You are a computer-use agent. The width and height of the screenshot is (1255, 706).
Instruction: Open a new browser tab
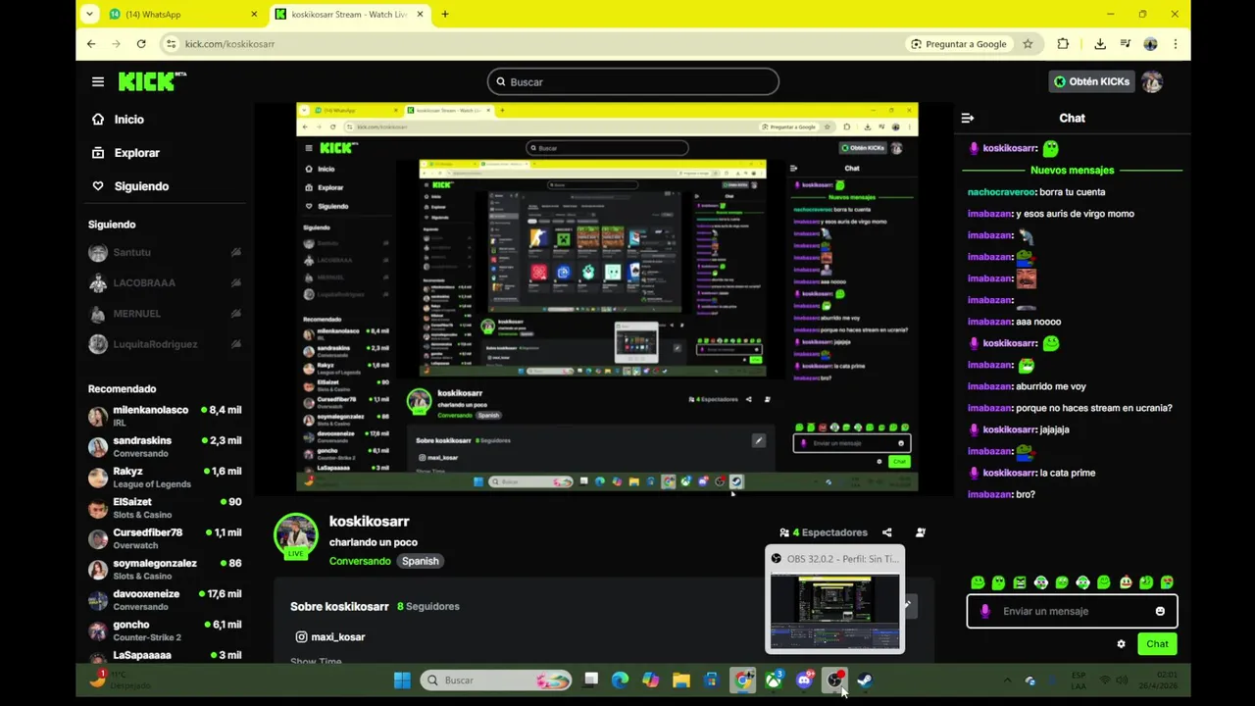[x=445, y=14]
